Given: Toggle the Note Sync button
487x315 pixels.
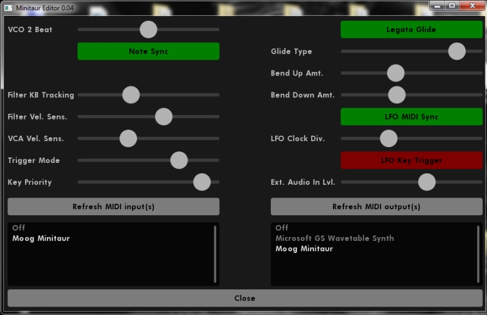Looking at the screenshot, I should [149, 51].
